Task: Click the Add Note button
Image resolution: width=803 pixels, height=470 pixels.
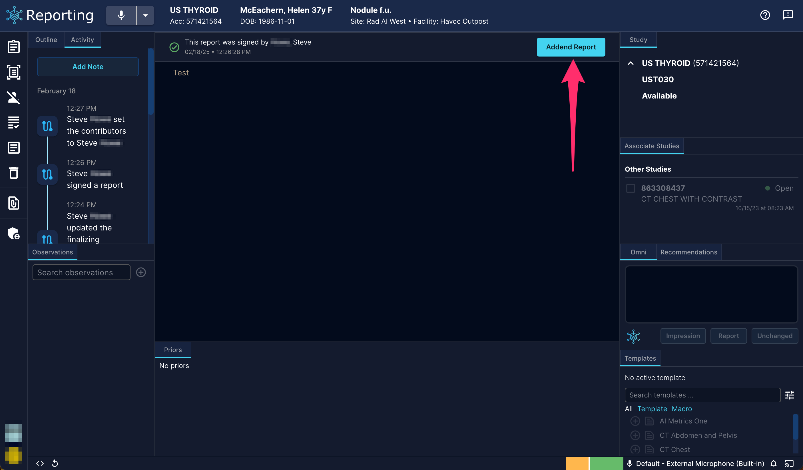Action: point(88,67)
